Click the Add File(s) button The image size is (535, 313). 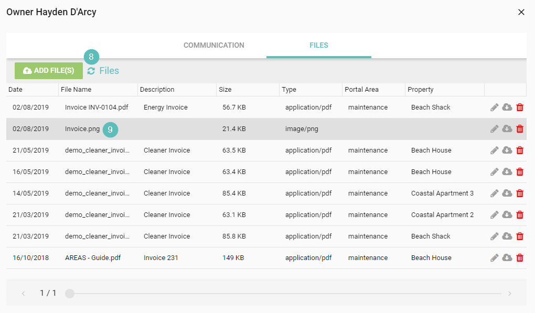(x=49, y=71)
